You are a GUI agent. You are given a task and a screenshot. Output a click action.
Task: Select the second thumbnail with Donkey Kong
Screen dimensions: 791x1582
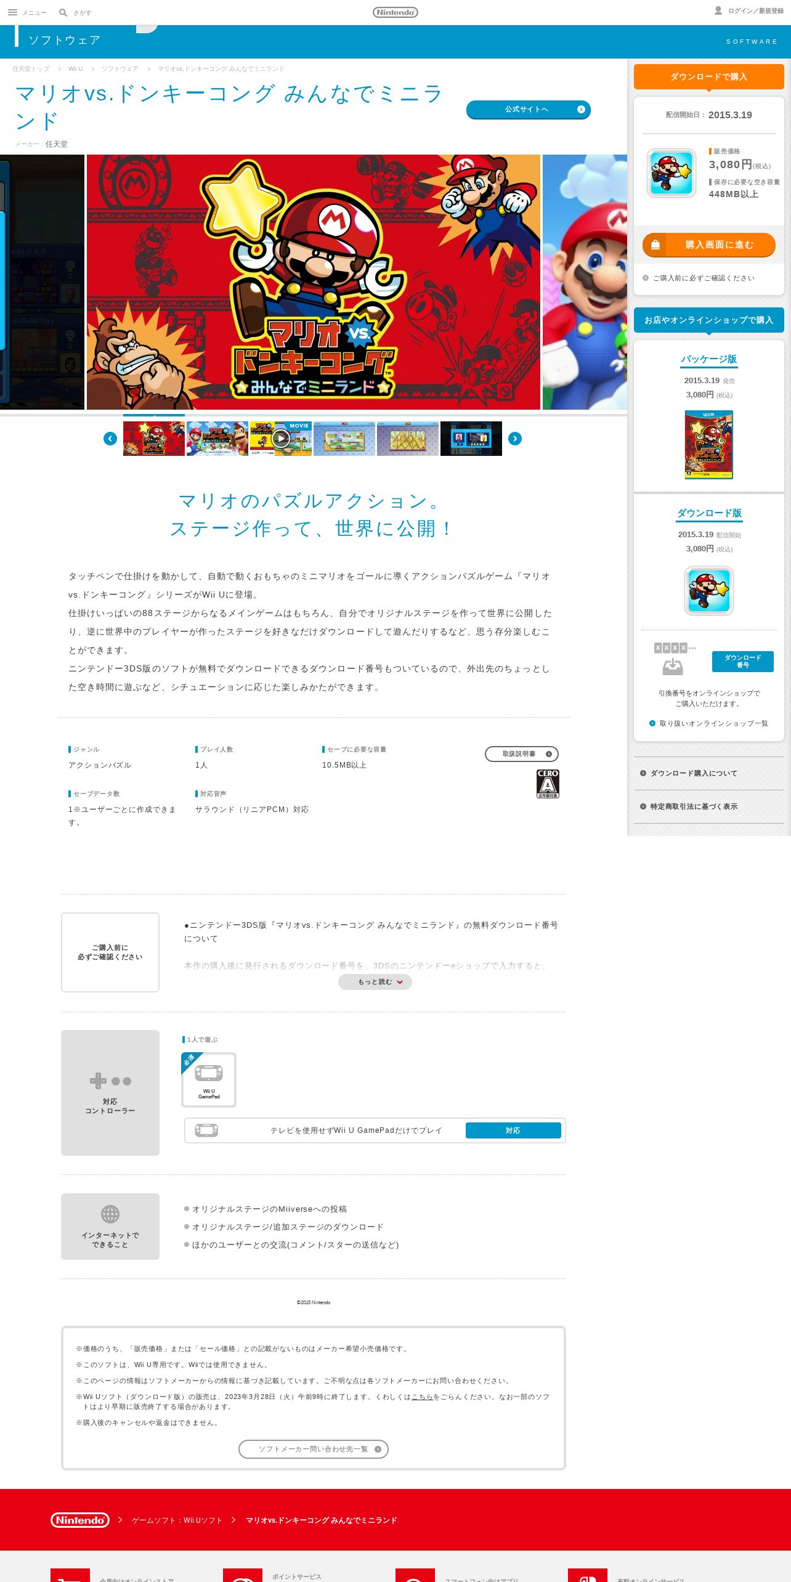coord(217,439)
